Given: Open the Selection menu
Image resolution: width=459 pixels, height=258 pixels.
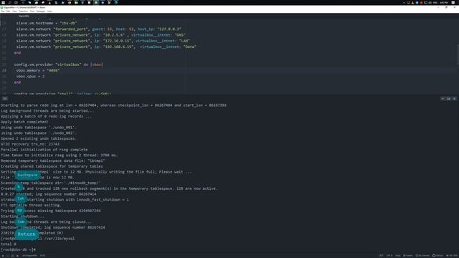Looking at the screenshot, I should (x=24, y=11).
